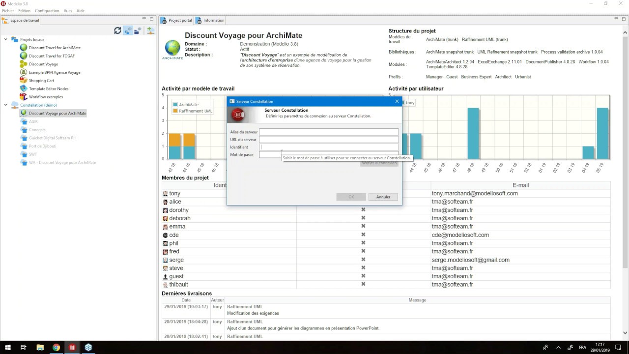Viewport: 629px width, 354px height.
Task: Maximize the Project portal panel
Action: [624, 19]
